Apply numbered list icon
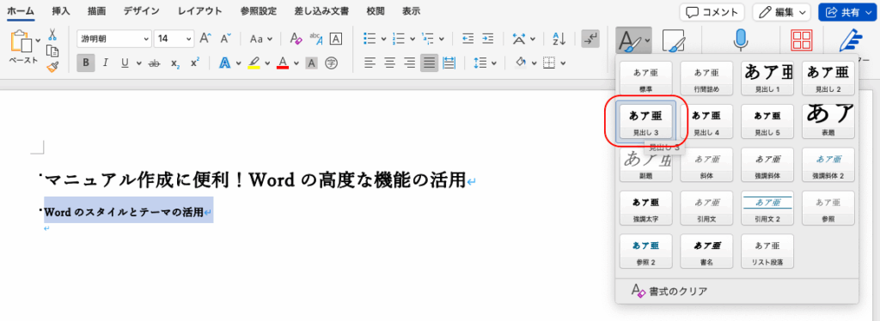Viewport: 880px width, 321px height. [399, 39]
